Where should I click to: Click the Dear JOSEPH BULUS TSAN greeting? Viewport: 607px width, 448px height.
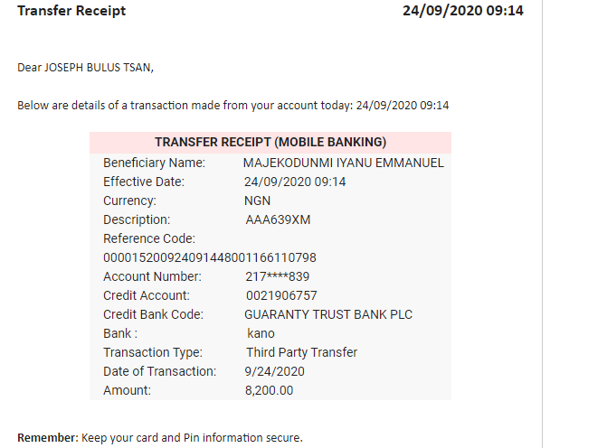pyautogui.click(x=86, y=68)
